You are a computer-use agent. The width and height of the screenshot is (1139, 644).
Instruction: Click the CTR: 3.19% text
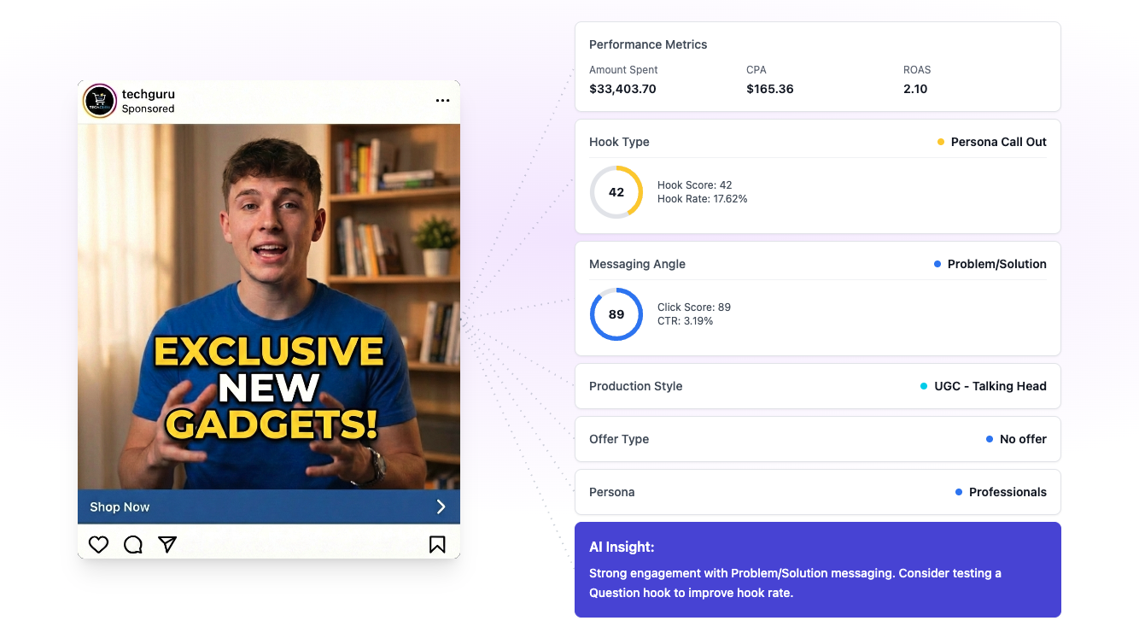[685, 321]
